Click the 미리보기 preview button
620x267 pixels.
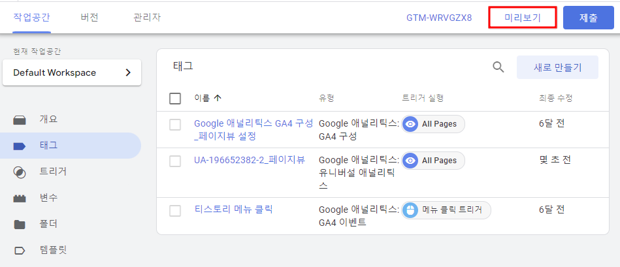pos(523,18)
